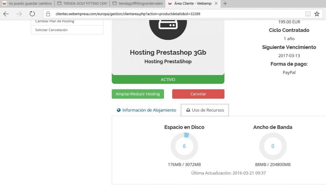326x191 pixels.
Task: Click the Ancho de Banda usage gauge
Action: click(273, 146)
